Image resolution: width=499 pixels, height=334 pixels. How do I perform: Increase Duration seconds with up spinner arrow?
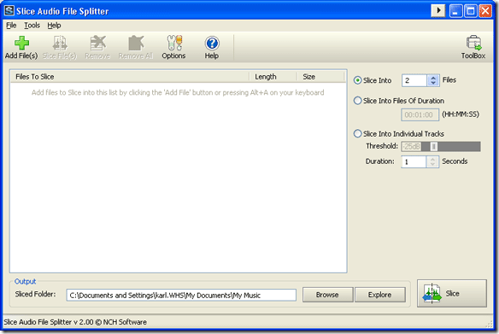pos(432,159)
